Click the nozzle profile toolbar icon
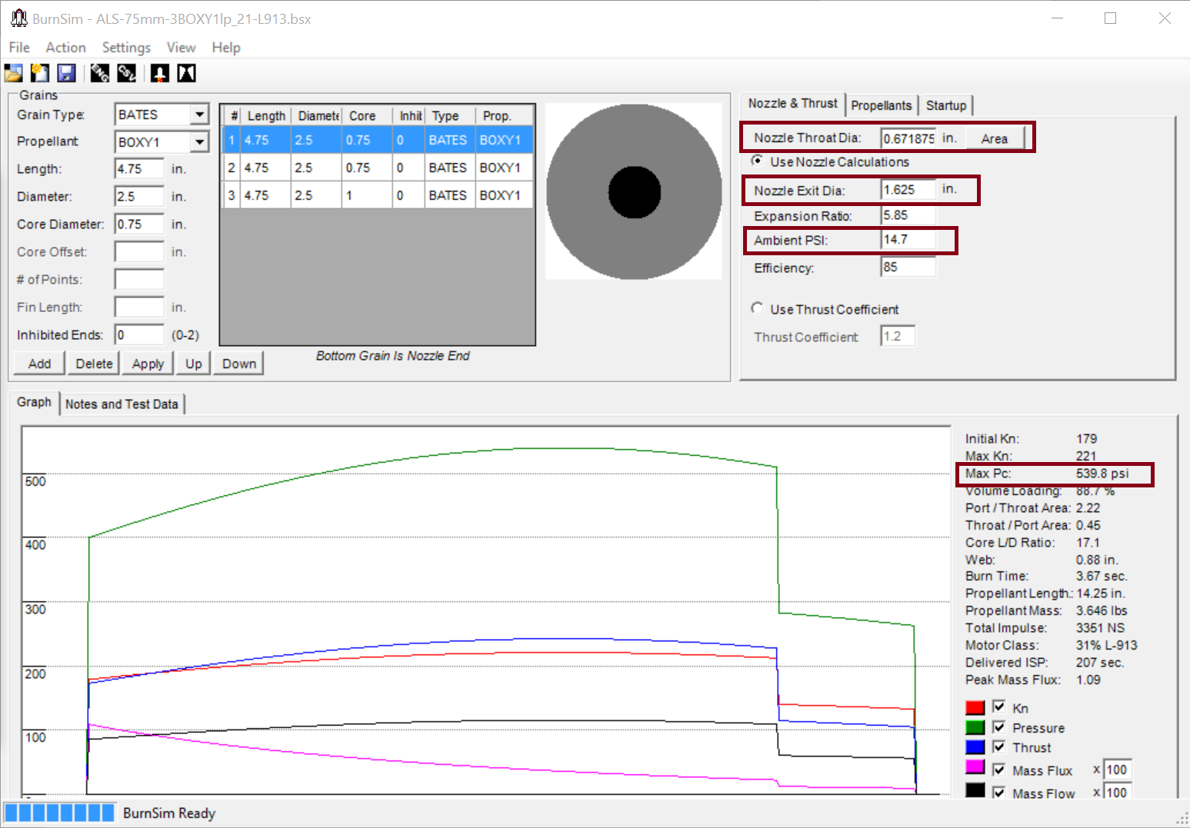This screenshot has height=828, width=1190. click(x=186, y=73)
